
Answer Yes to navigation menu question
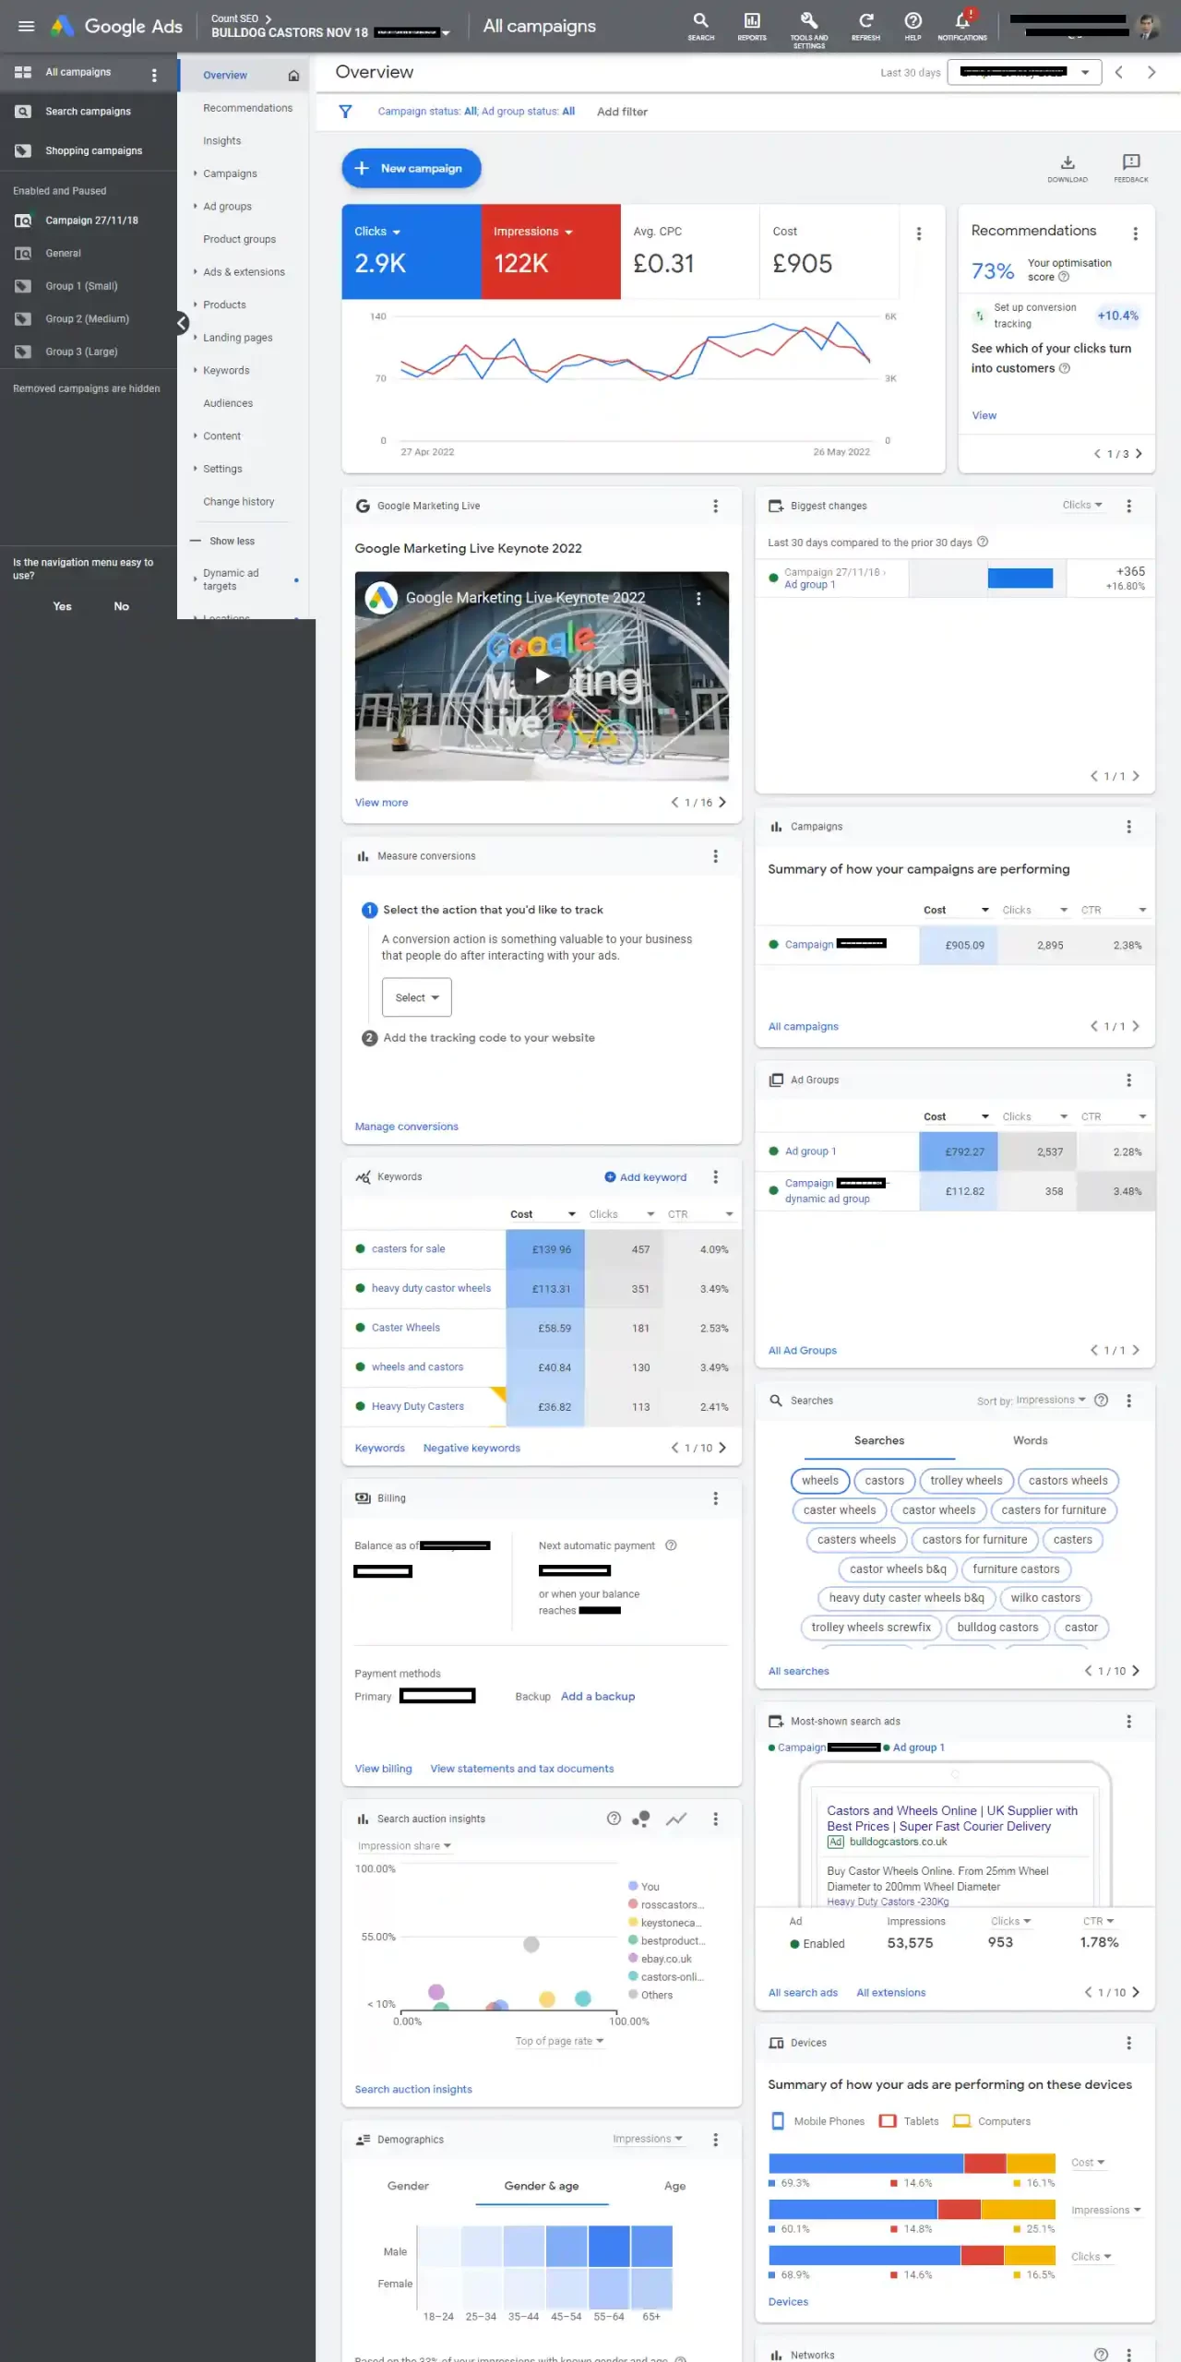coord(62,606)
